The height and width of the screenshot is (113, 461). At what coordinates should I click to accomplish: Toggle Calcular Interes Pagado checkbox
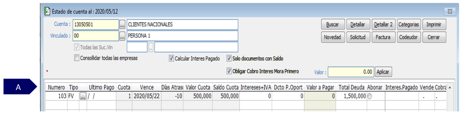point(171,58)
